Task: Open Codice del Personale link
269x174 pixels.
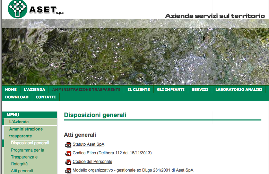Action: click(92, 162)
